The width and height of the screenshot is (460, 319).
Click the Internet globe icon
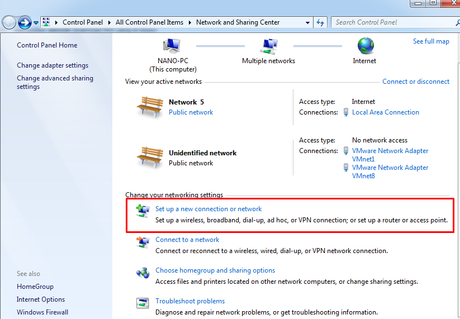366,46
